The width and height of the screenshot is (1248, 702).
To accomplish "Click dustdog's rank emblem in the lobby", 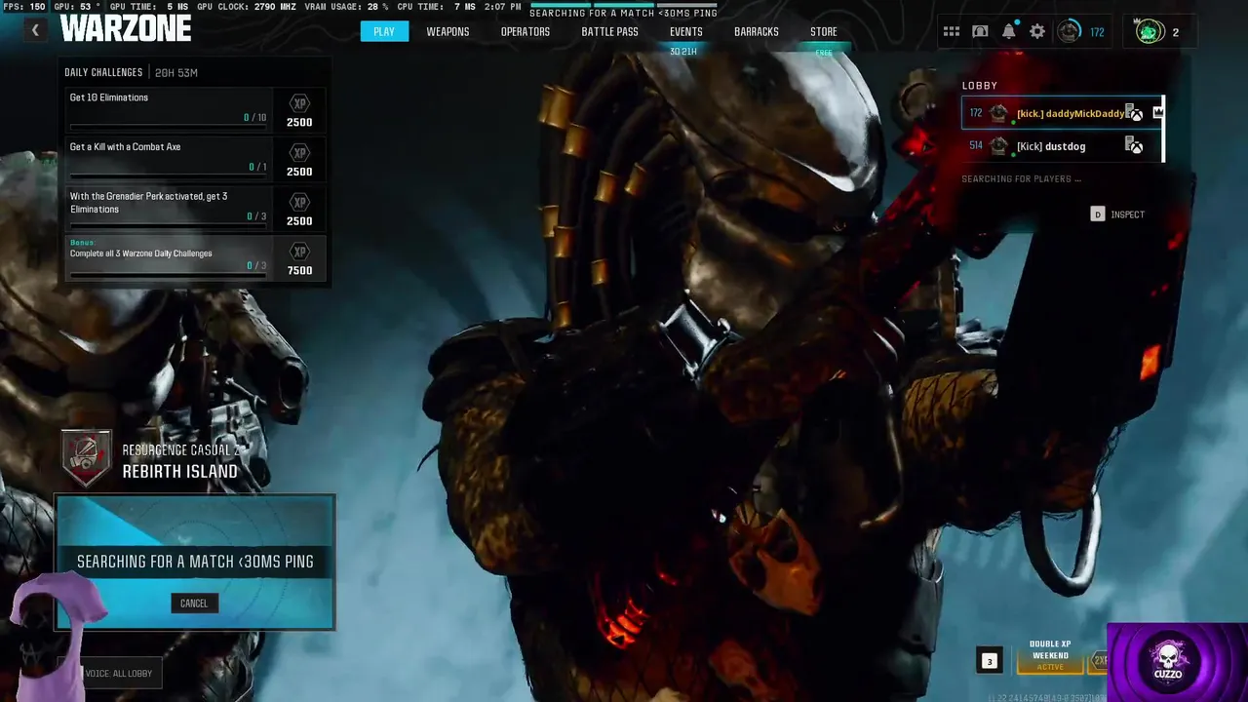I will click(998, 146).
